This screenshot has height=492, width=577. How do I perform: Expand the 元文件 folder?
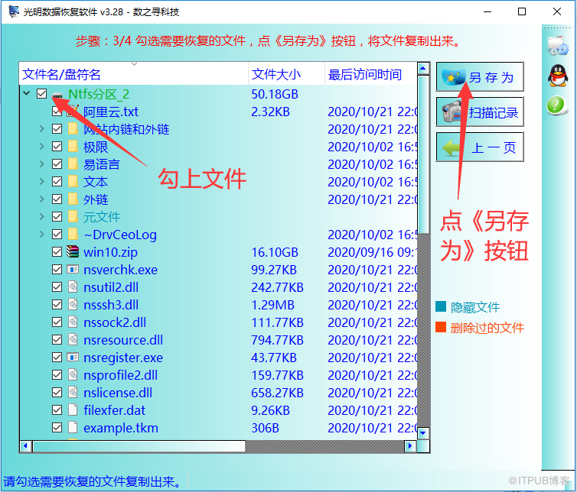(x=41, y=216)
